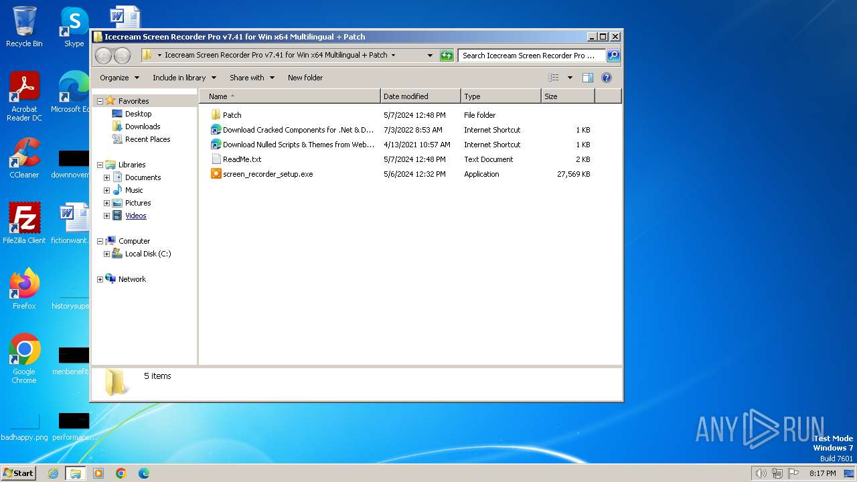
Task: Open Internet Explorer from the taskbar
Action: pyautogui.click(x=54, y=473)
